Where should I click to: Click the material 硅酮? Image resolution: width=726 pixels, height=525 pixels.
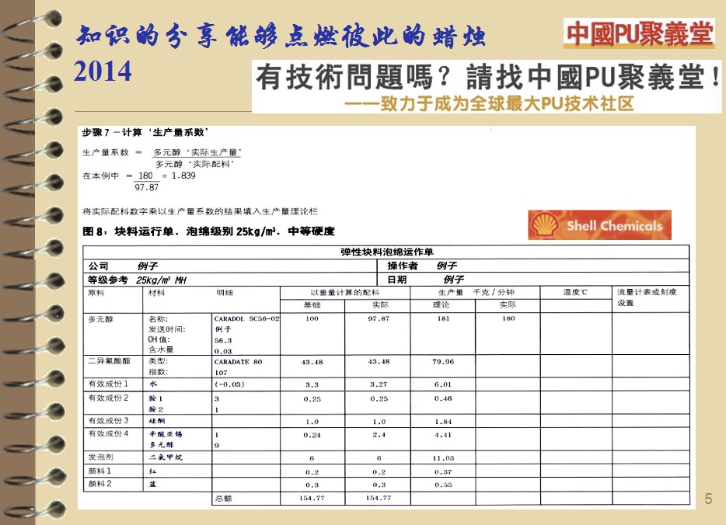pyautogui.click(x=156, y=421)
